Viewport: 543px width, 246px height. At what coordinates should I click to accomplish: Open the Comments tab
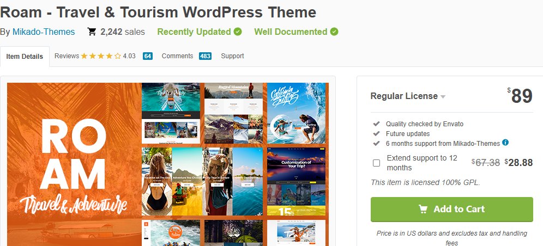coord(177,56)
